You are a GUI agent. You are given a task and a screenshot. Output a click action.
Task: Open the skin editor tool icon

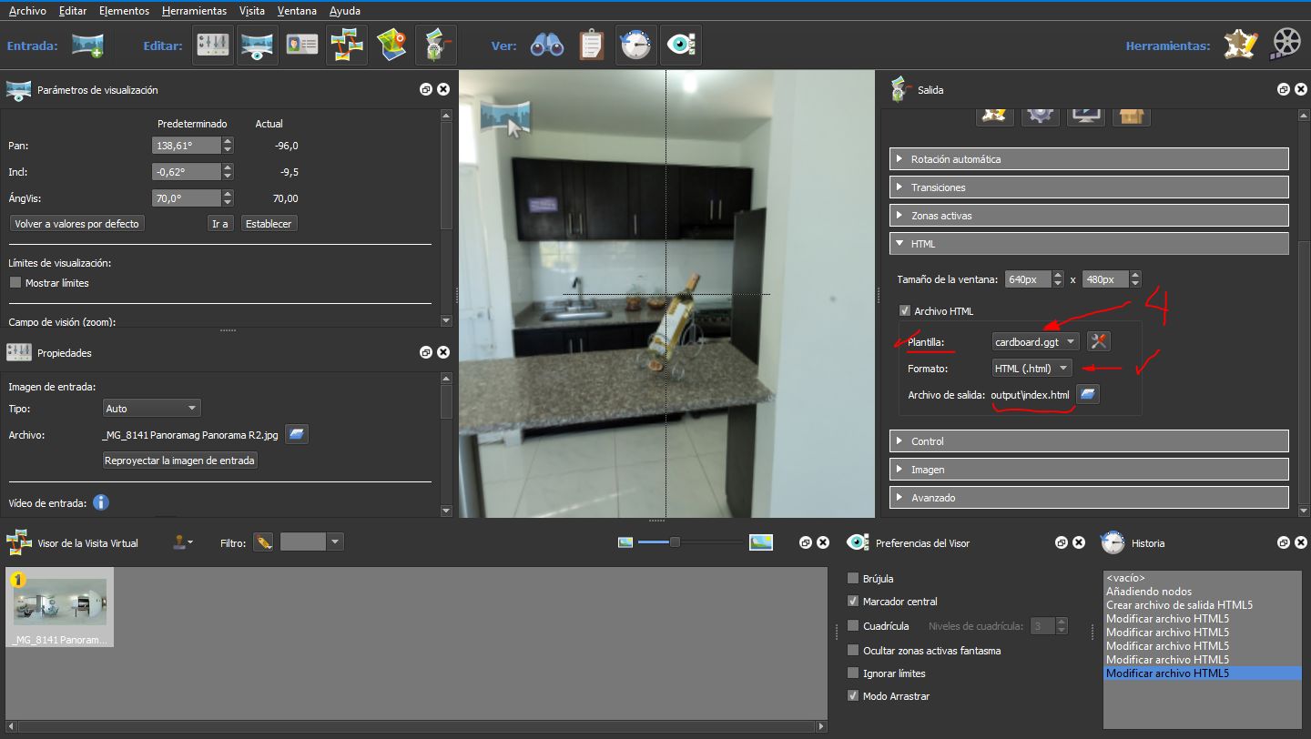[x=1240, y=45]
